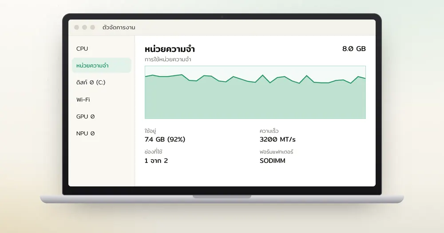444x233 pixels.
Task: Click the third gray window dot
Action: click(93, 27)
